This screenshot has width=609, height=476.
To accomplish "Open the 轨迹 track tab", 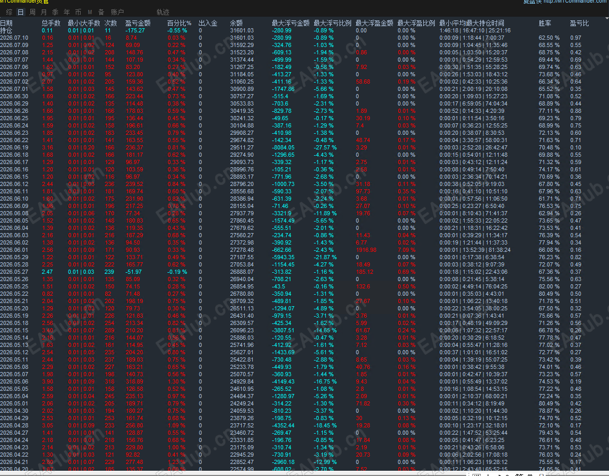I will click(x=163, y=13).
